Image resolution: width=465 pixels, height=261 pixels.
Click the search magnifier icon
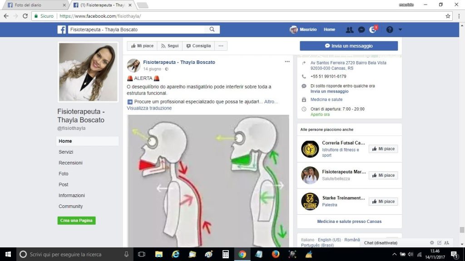(212, 29)
